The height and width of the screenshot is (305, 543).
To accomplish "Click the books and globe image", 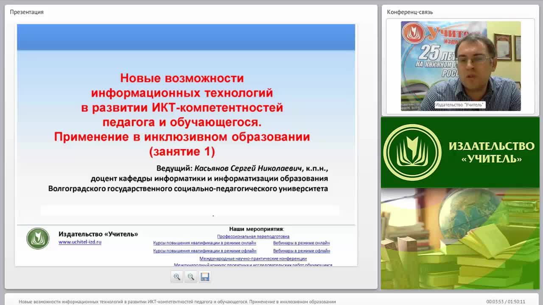I will [460, 238].
